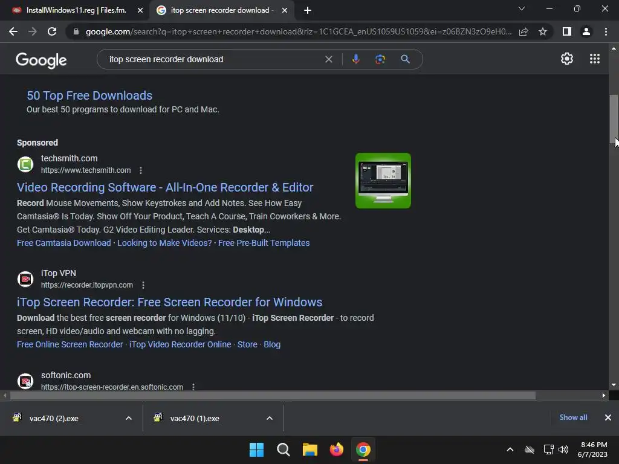This screenshot has height=464, width=619.
Task: Open Free Online Screen Recorder link
Action: click(x=70, y=344)
